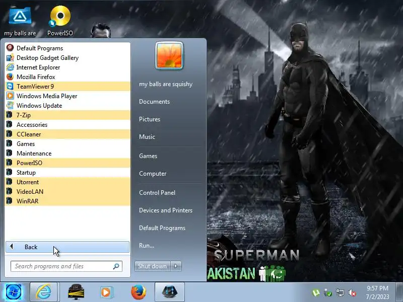The height and width of the screenshot is (302, 403).
Task: Expand the Accessories folder
Action: (x=68, y=124)
